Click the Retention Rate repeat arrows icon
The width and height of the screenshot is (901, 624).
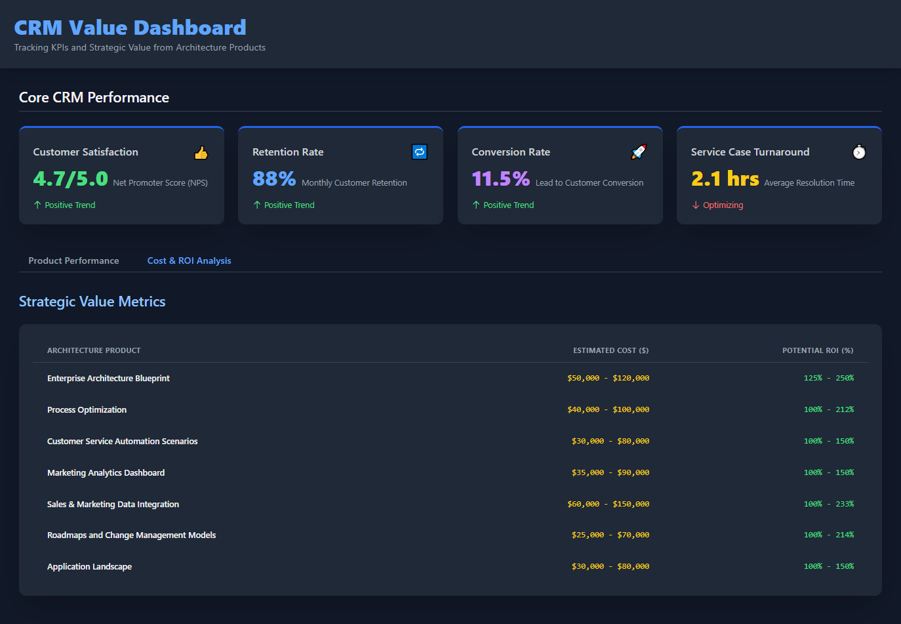420,152
